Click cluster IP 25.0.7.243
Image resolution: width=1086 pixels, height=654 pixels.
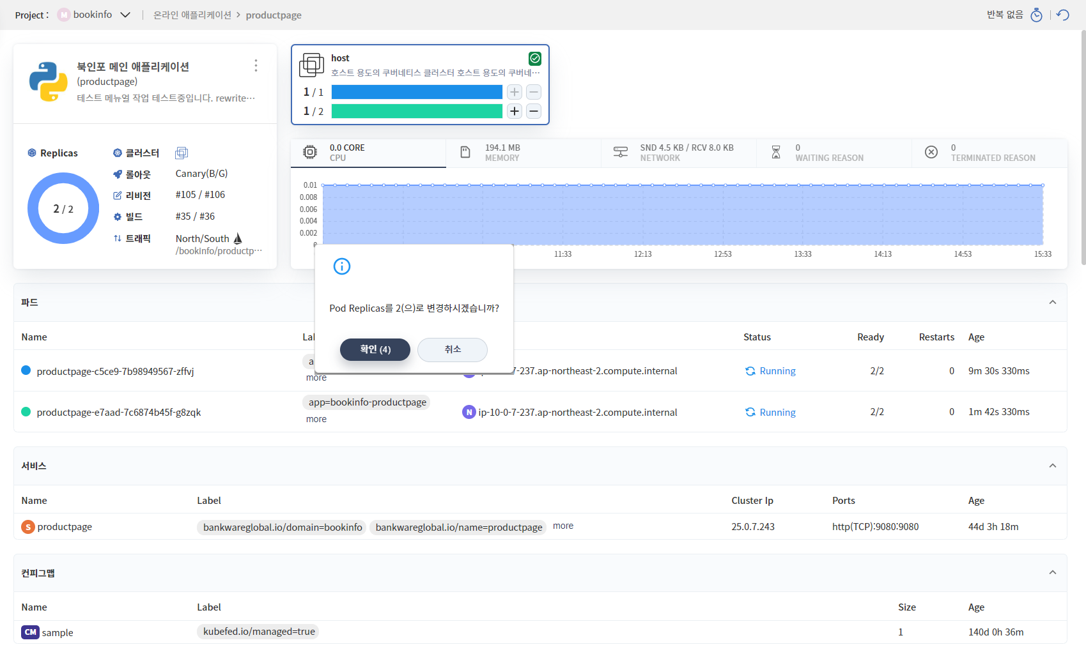point(753,527)
